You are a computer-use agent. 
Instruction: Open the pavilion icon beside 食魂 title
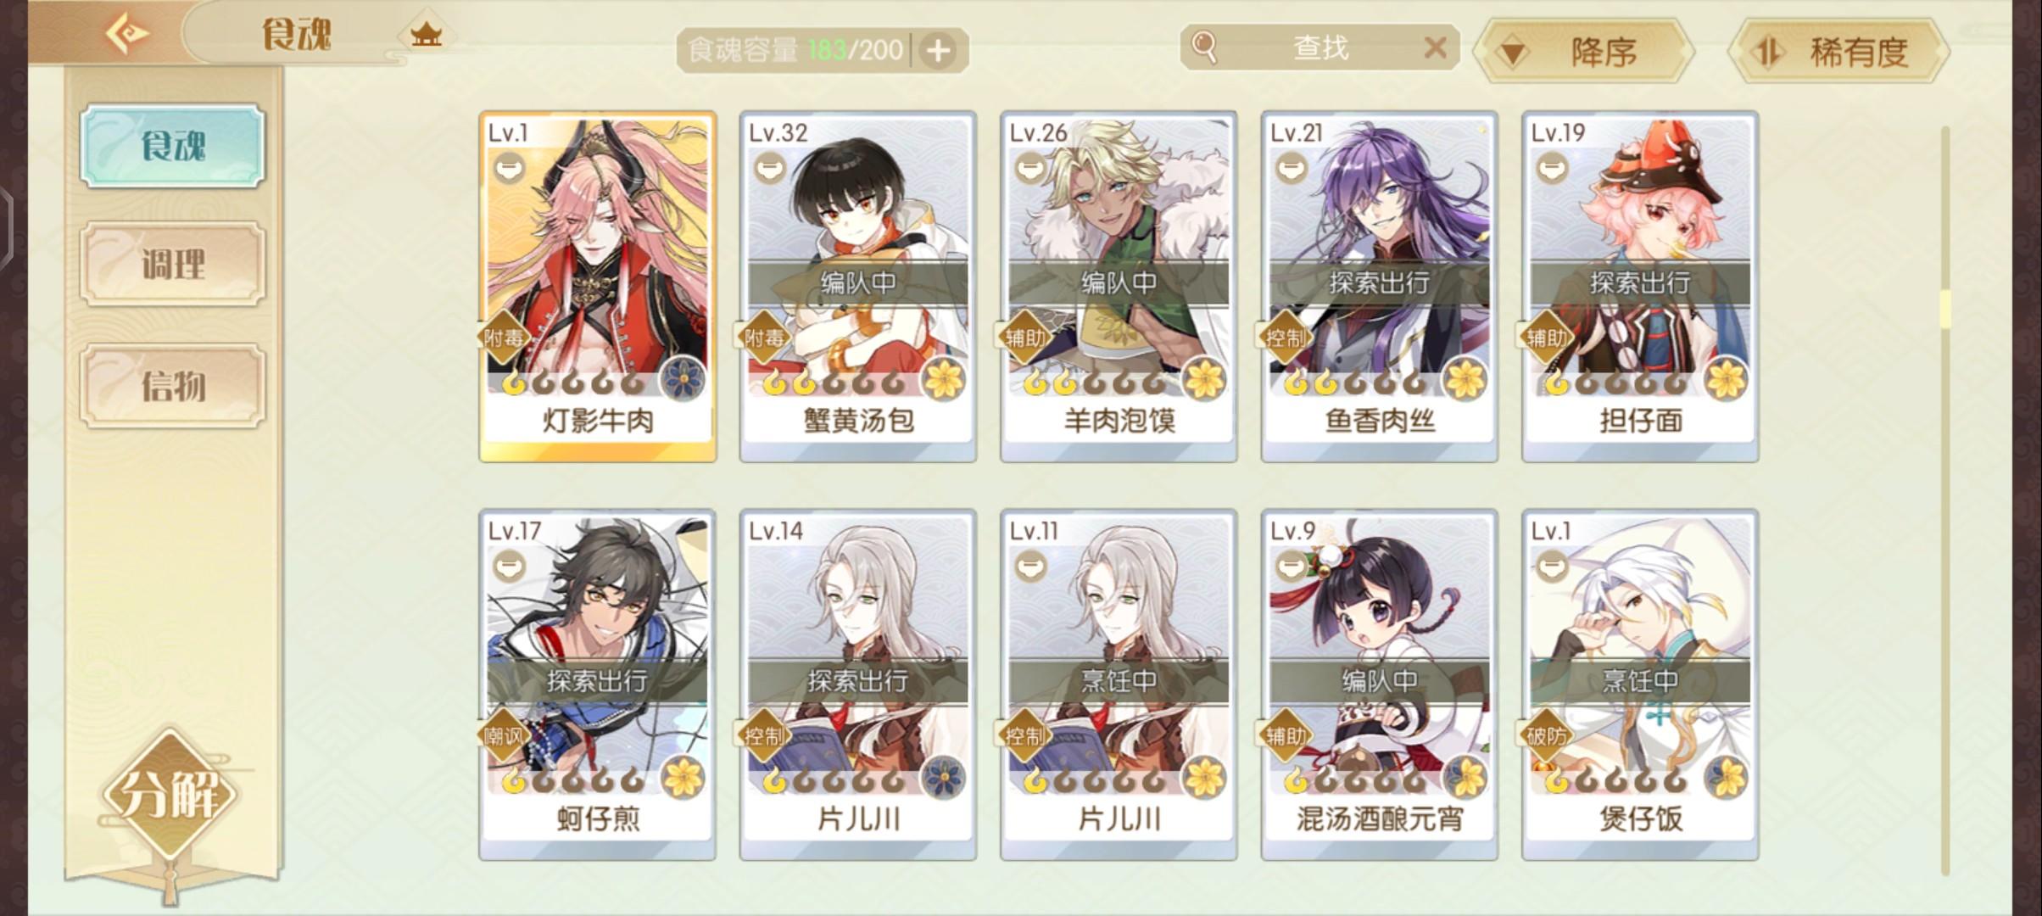click(x=426, y=35)
